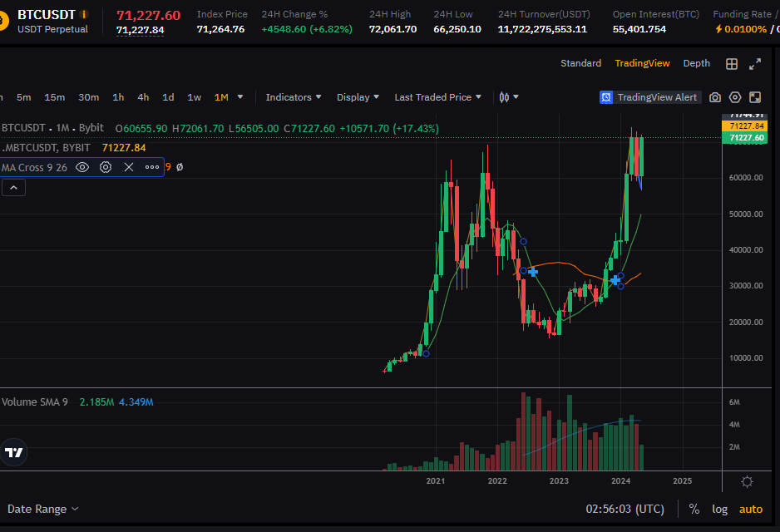Click the Volume SMA 9 label
The image size is (780, 532).
tap(34, 401)
